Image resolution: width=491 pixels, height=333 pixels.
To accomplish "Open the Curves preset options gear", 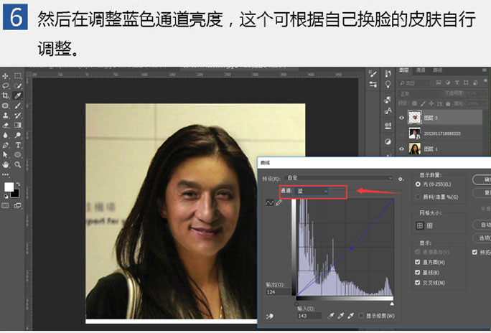I will pos(401,179).
